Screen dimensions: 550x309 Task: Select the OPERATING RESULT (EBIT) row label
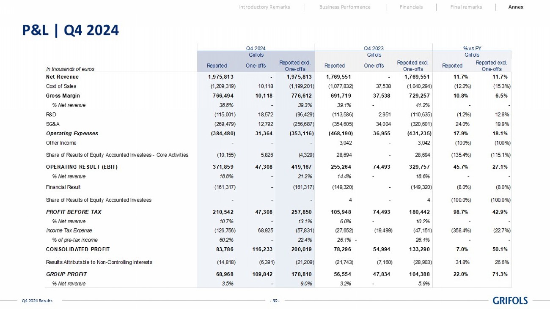81,167
